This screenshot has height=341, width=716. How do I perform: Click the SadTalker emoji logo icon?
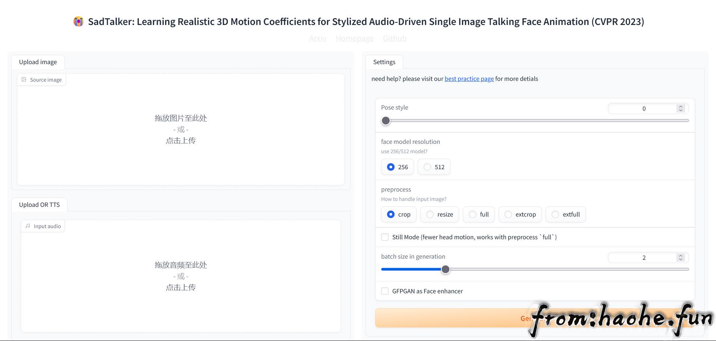click(x=78, y=22)
